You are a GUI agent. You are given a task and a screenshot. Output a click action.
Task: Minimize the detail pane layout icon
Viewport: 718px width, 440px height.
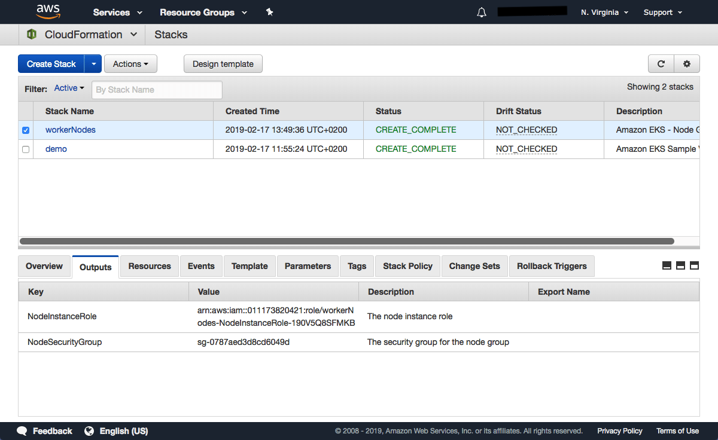coord(667,265)
